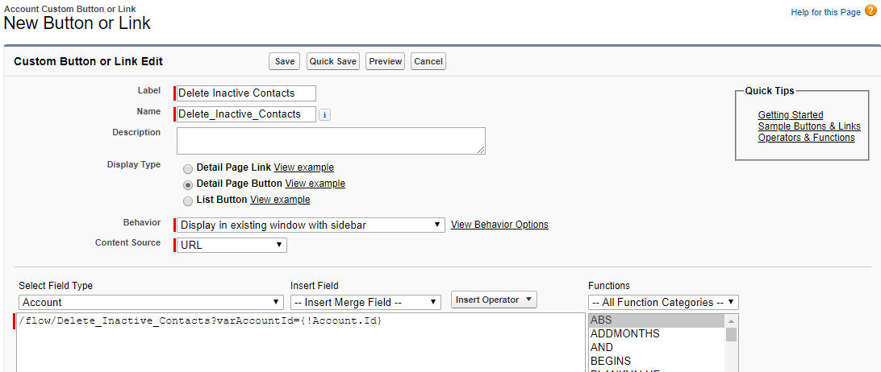This screenshot has height=372, width=881.
Task: Click the Save button
Action: (285, 62)
